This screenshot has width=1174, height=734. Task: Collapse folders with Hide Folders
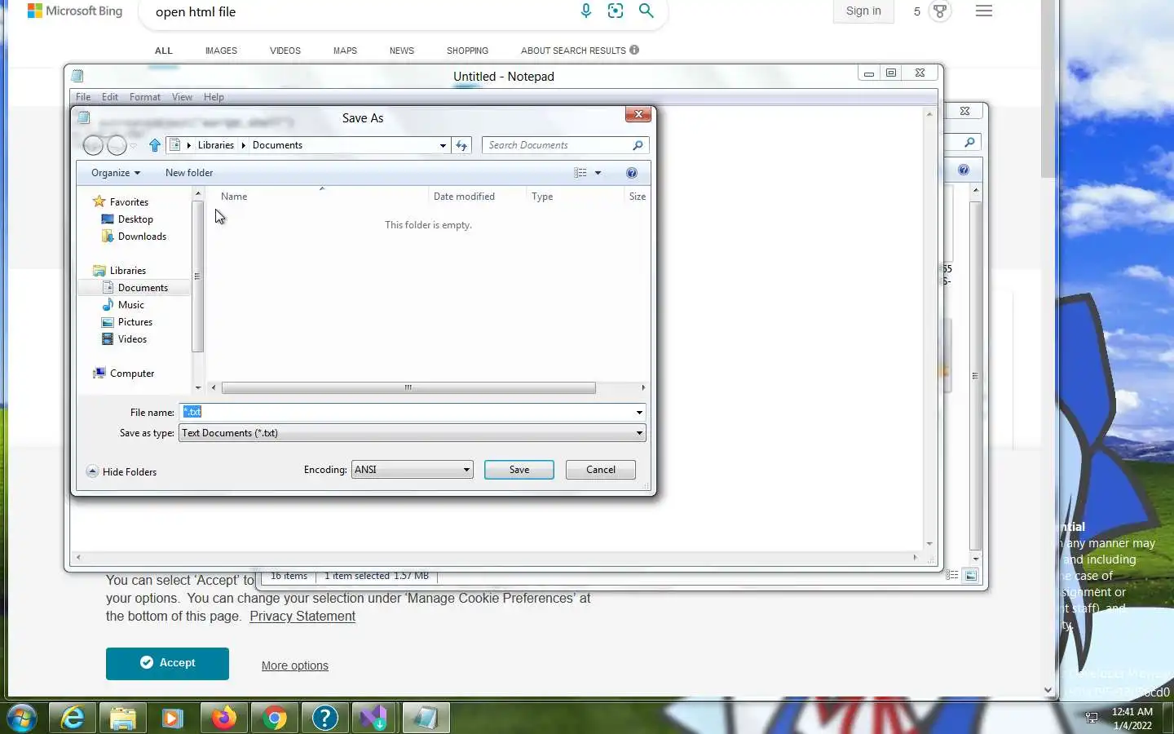(x=121, y=471)
